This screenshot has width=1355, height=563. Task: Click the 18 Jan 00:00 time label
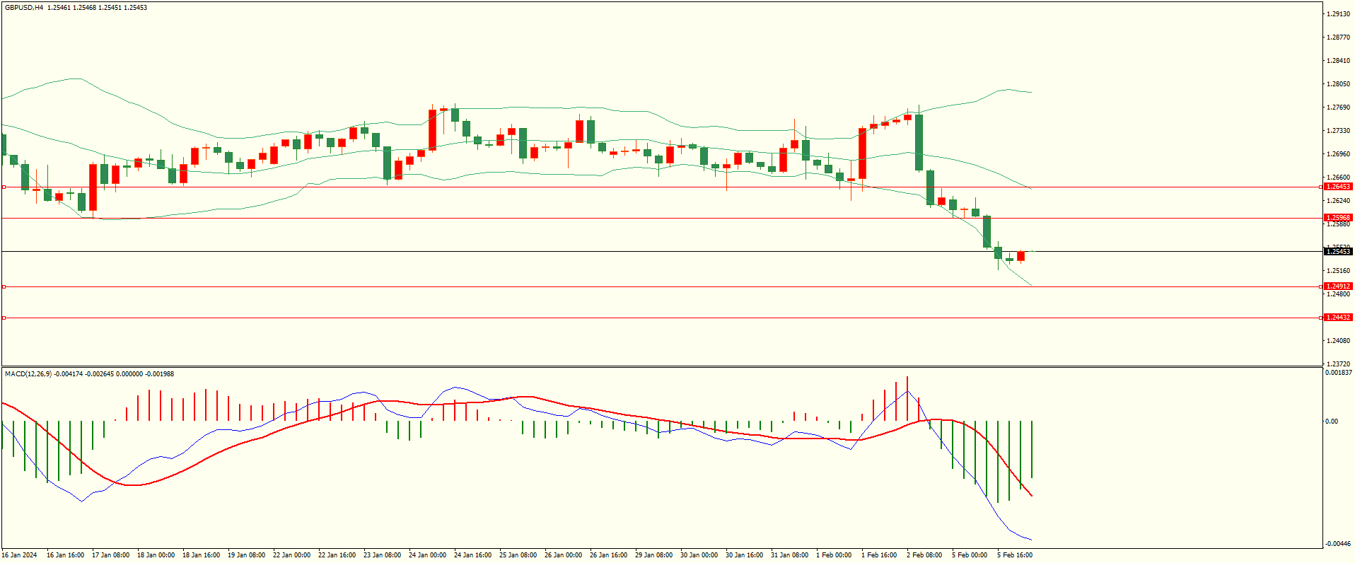(156, 555)
